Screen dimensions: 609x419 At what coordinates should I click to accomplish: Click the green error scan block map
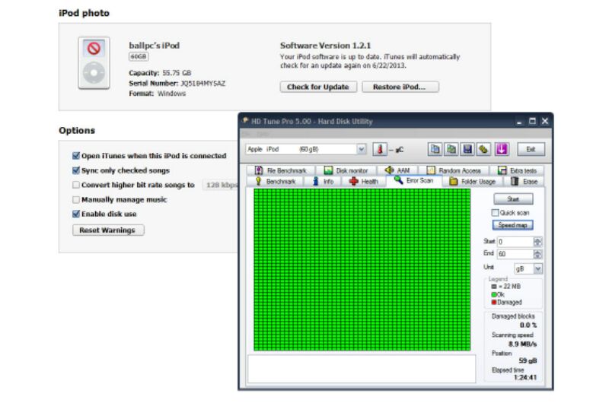click(x=362, y=270)
